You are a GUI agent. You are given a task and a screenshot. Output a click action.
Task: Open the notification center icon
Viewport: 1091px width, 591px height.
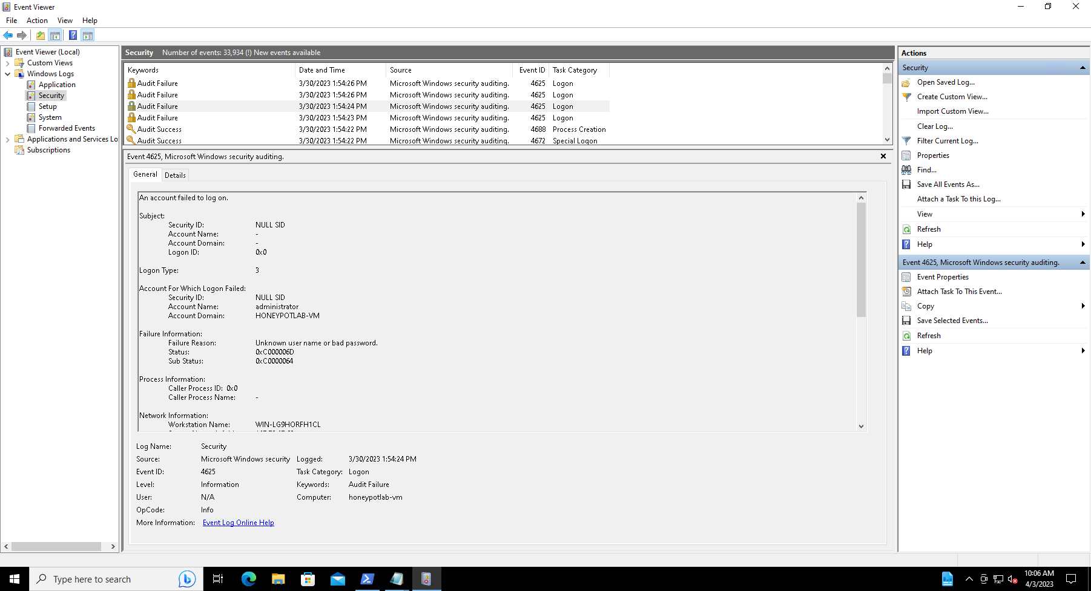1071,579
